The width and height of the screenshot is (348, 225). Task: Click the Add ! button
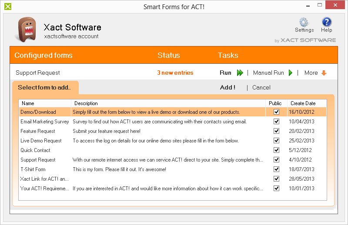pos(228,87)
